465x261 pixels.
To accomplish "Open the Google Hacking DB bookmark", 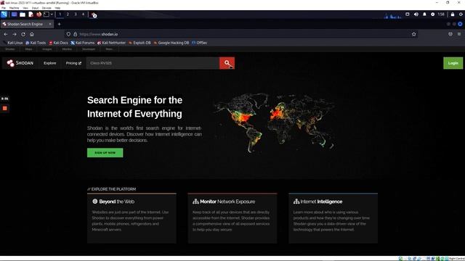I will (171, 43).
